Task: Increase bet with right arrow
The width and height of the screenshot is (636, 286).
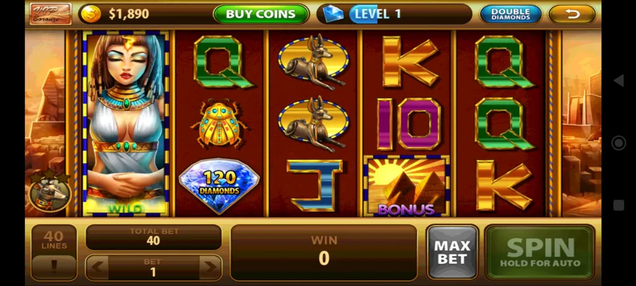Action: coord(210,267)
